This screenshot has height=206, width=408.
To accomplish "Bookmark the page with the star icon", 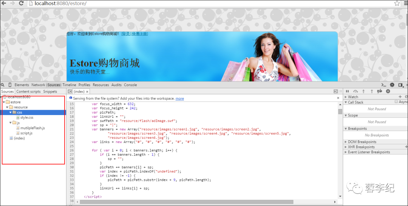I will coord(397,3).
